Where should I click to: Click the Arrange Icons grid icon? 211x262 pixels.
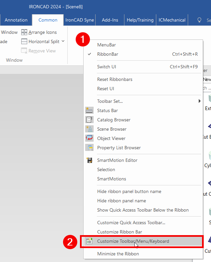(24, 32)
